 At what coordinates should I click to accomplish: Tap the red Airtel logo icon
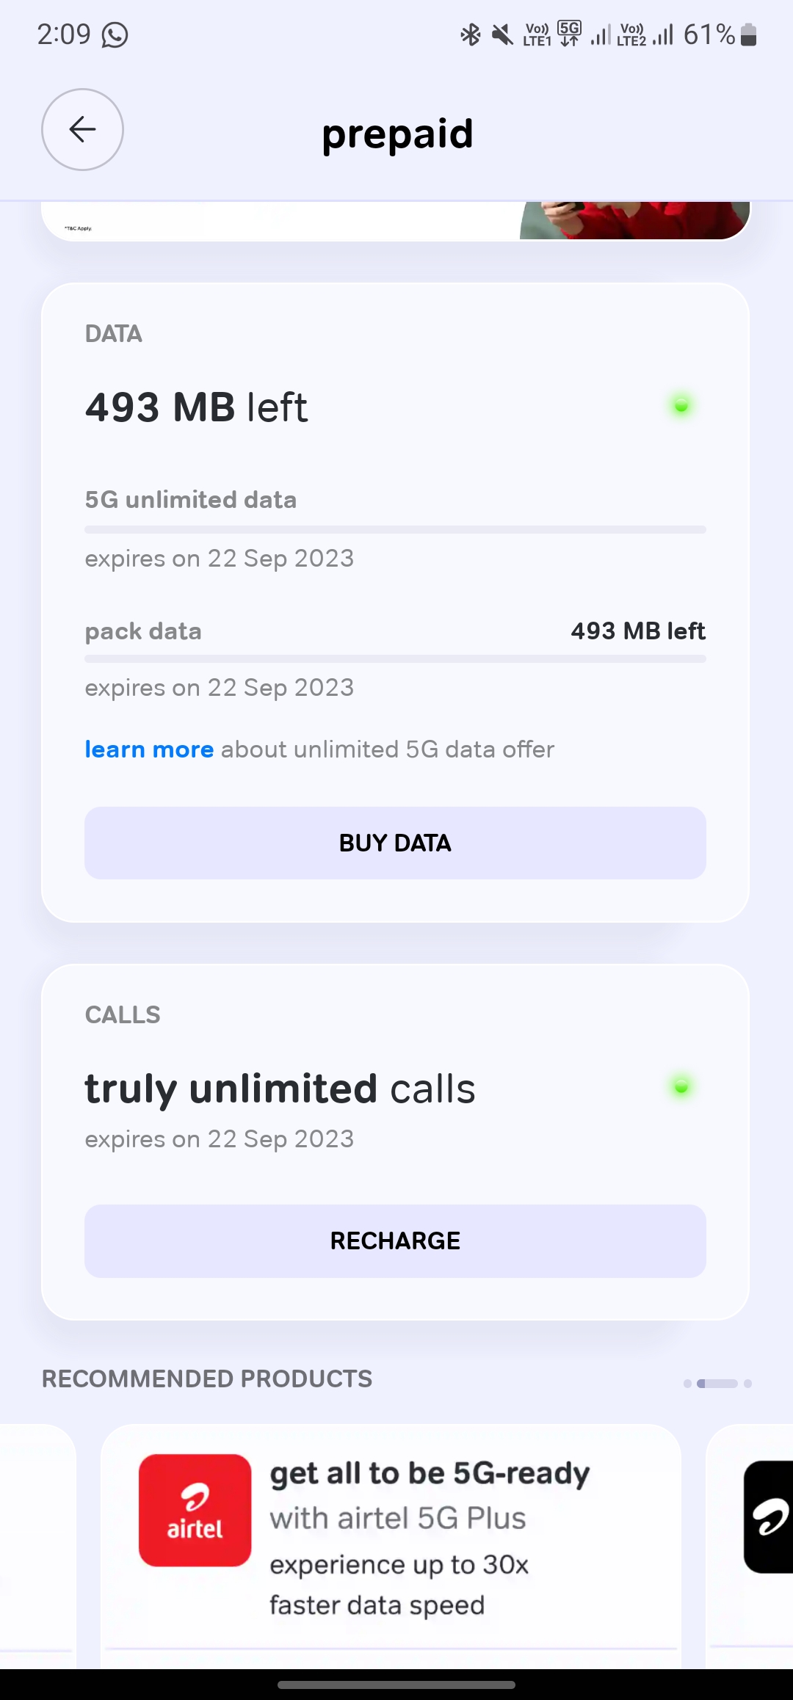coord(195,1510)
